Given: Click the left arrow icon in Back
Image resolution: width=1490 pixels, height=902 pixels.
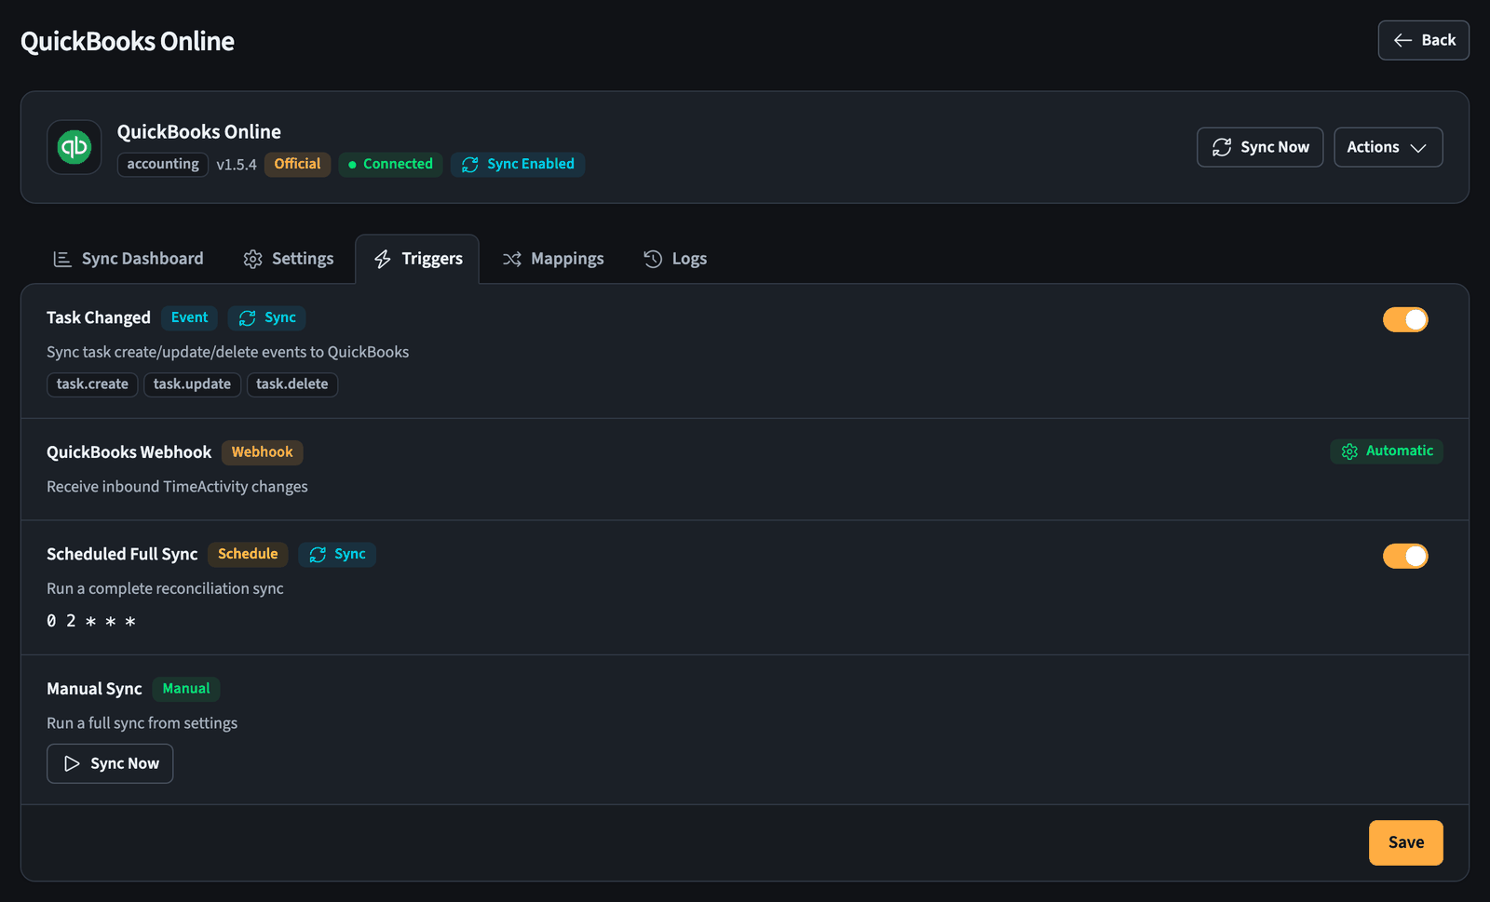Looking at the screenshot, I should click(1402, 40).
